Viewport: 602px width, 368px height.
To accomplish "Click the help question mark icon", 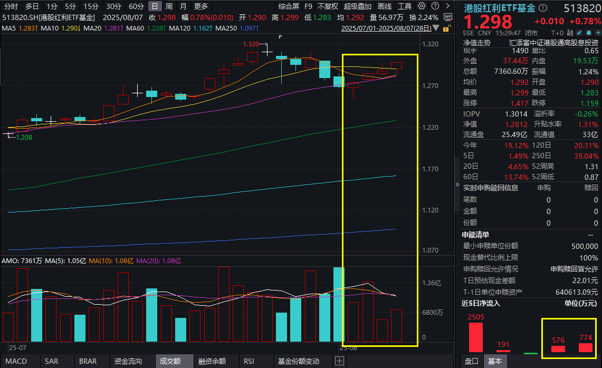I will click(434, 6).
